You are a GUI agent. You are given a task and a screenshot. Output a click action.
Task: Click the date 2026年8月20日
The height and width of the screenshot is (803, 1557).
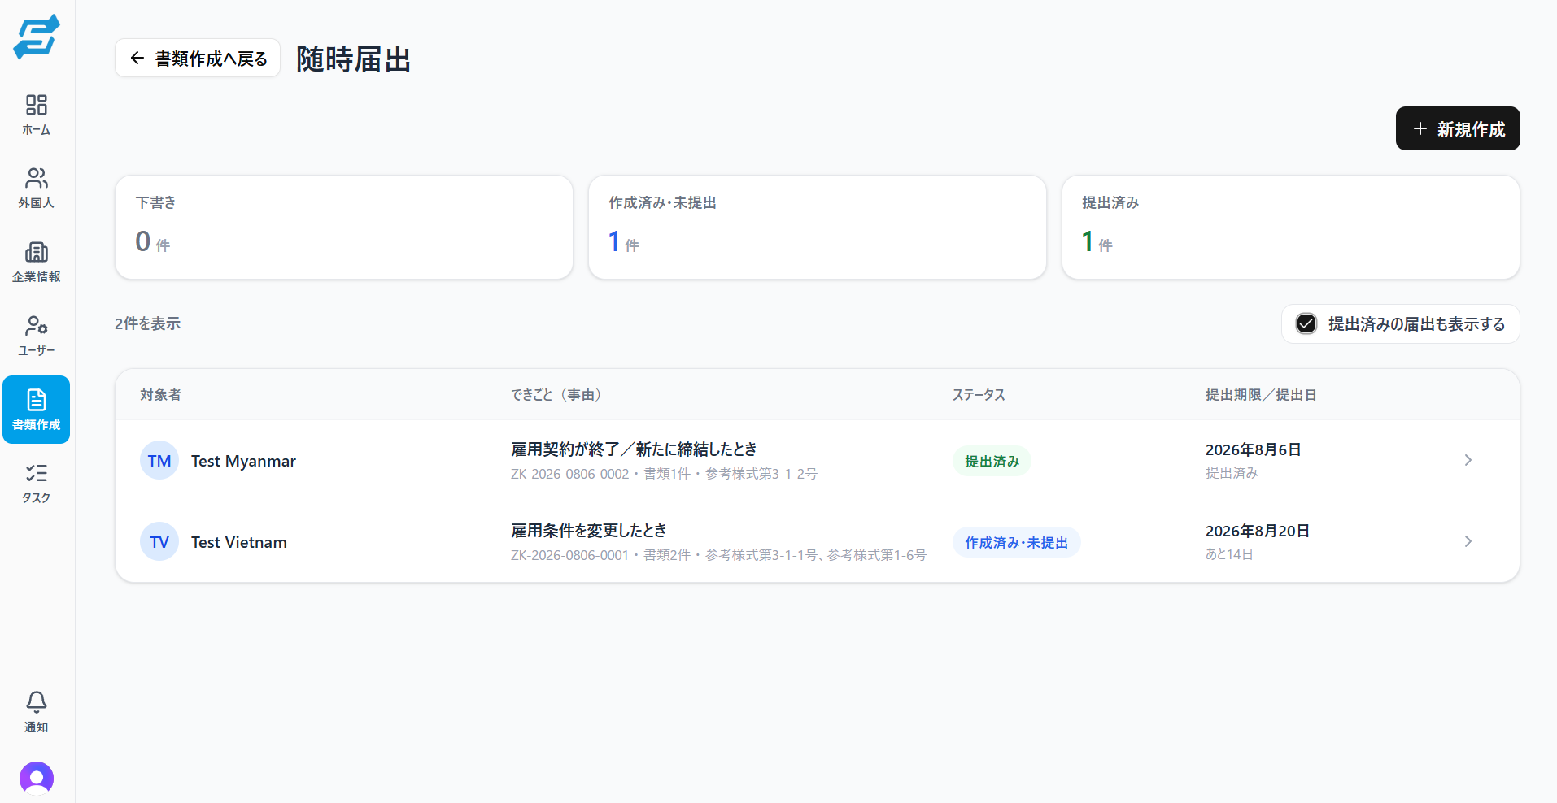(1258, 531)
